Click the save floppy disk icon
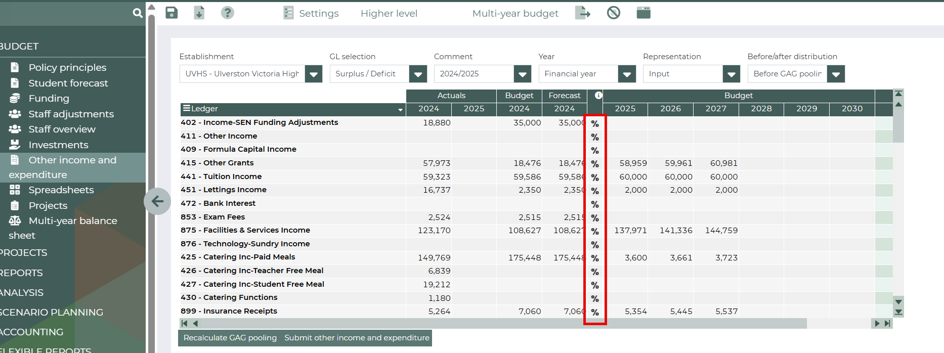This screenshot has height=353, width=944. (171, 13)
